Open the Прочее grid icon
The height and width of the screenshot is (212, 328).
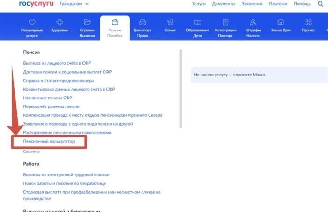[x=308, y=22]
